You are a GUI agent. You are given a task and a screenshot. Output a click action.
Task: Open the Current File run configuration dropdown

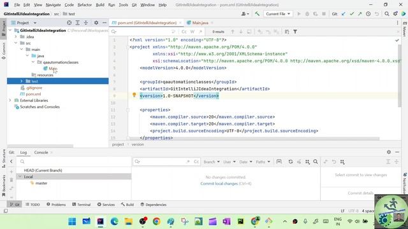point(278,14)
